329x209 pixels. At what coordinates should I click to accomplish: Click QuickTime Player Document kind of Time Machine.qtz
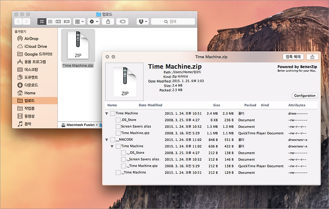pos(261,133)
